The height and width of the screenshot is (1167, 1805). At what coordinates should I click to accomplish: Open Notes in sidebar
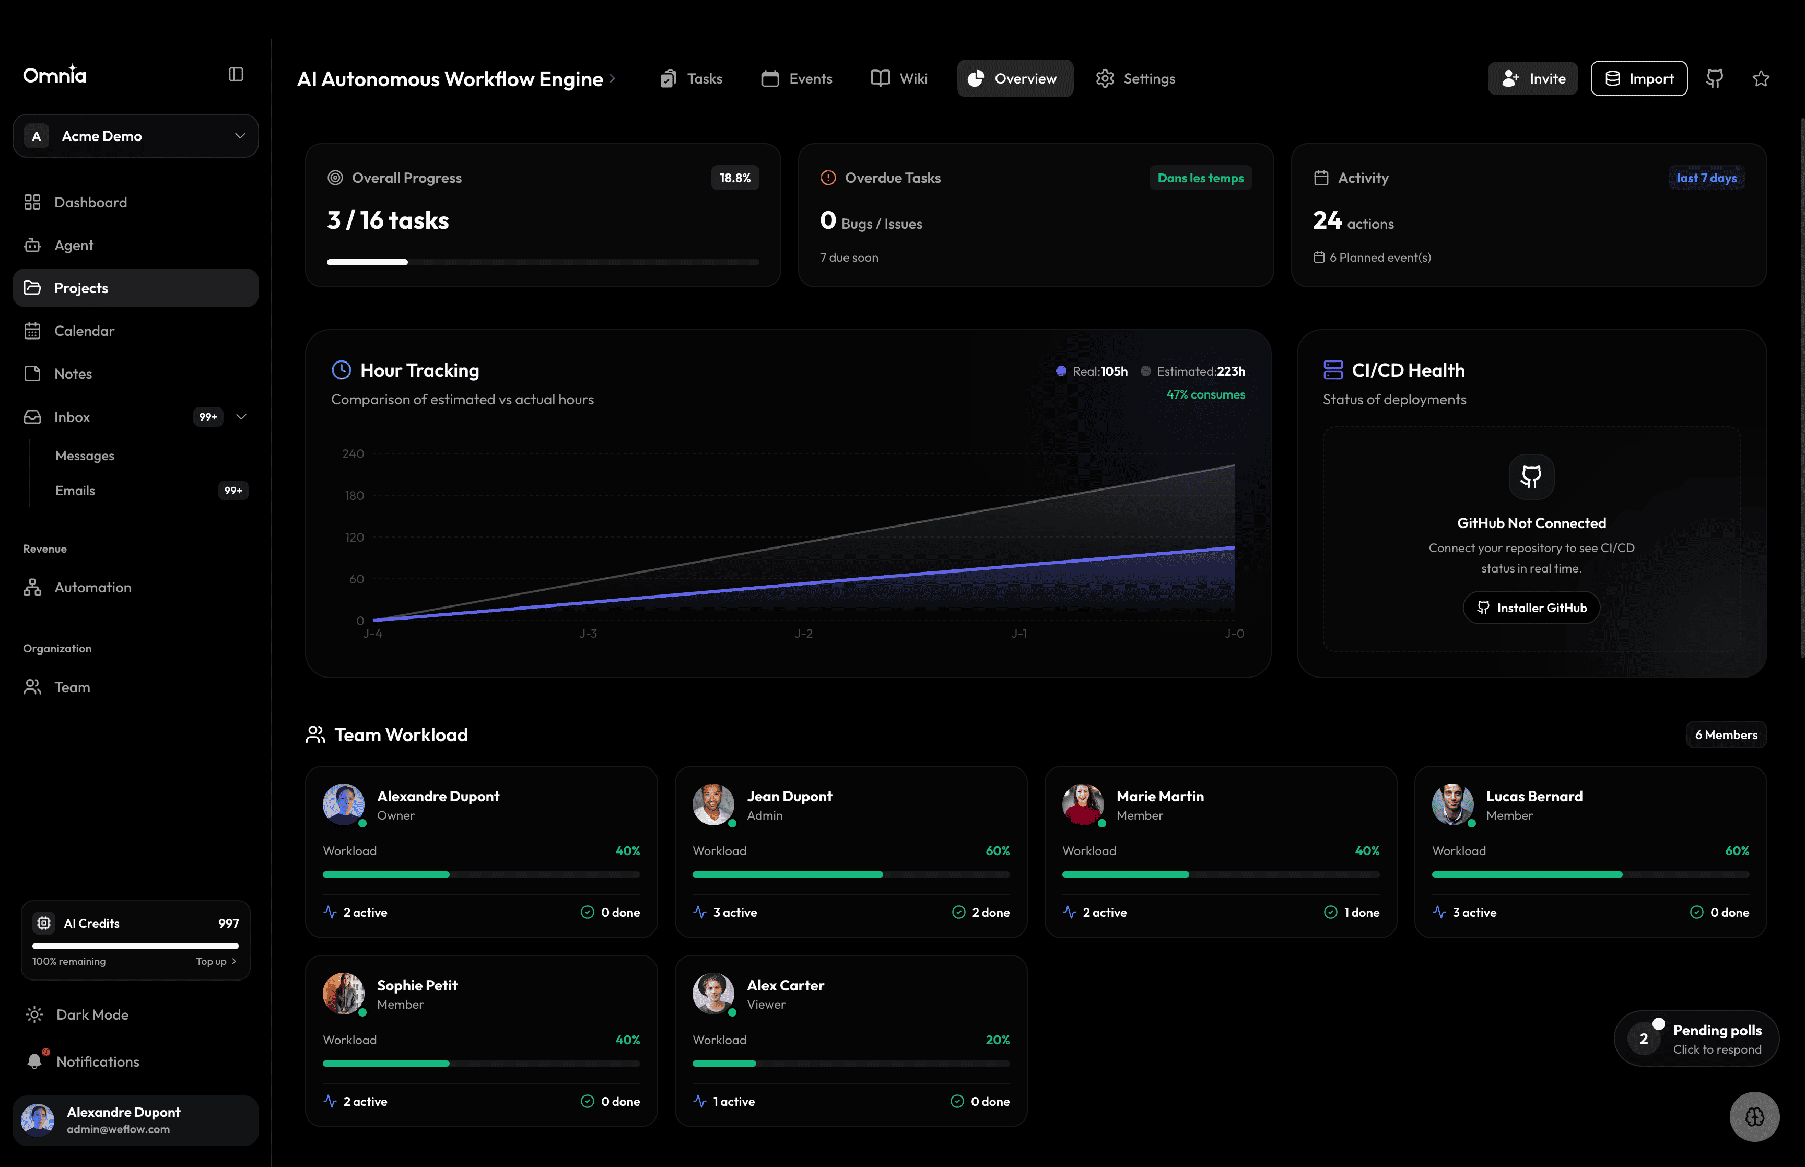pos(136,374)
